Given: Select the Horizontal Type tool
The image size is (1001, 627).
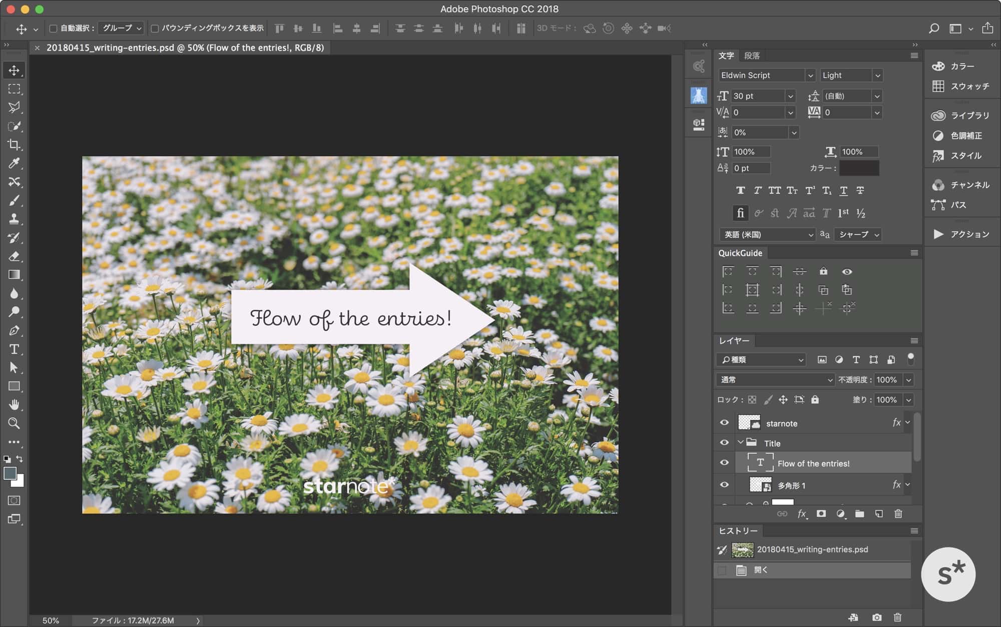Looking at the screenshot, I should point(14,349).
